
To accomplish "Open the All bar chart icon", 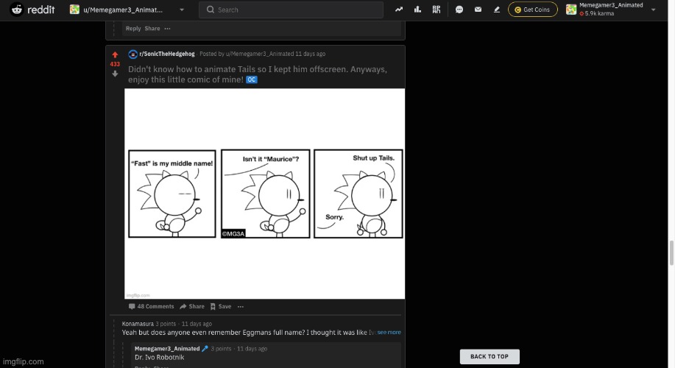I will [x=417, y=9].
